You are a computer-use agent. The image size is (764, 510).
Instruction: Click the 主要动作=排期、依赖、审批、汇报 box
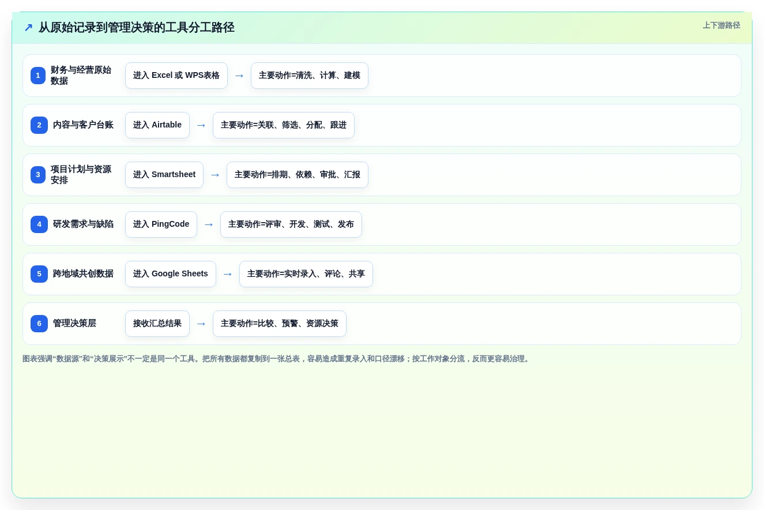[x=298, y=175]
